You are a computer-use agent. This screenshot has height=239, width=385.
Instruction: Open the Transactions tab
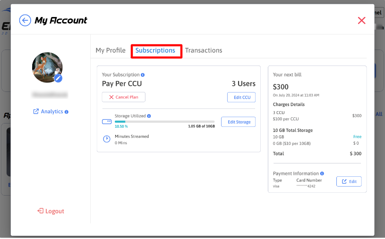pyautogui.click(x=204, y=50)
